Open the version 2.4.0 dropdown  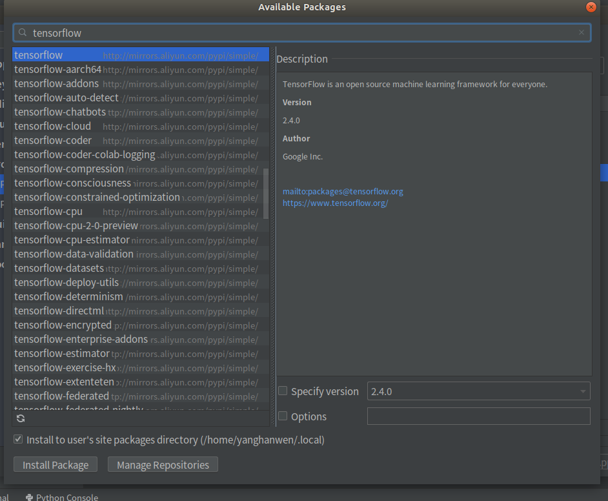pos(478,391)
